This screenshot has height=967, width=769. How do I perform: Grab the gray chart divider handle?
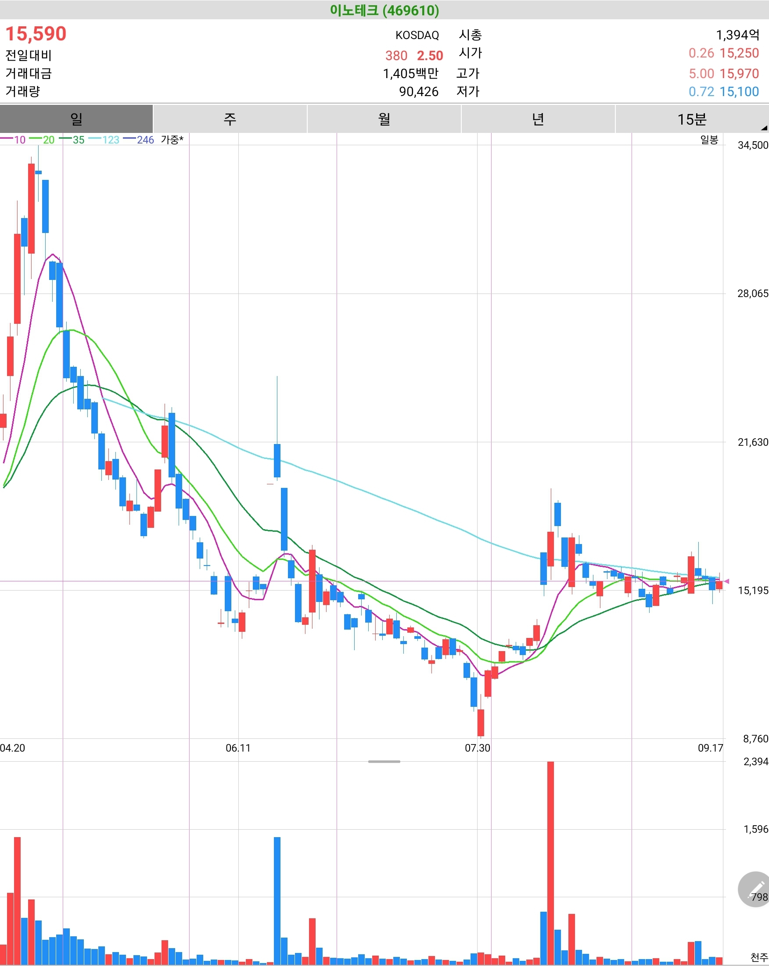384,762
